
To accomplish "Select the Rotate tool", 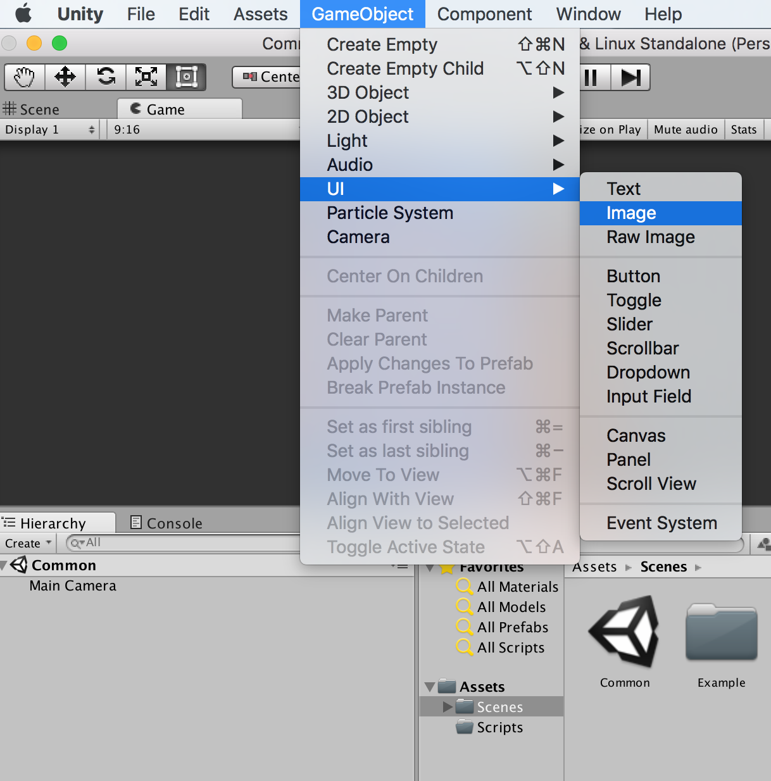I will [x=106, y=77].
